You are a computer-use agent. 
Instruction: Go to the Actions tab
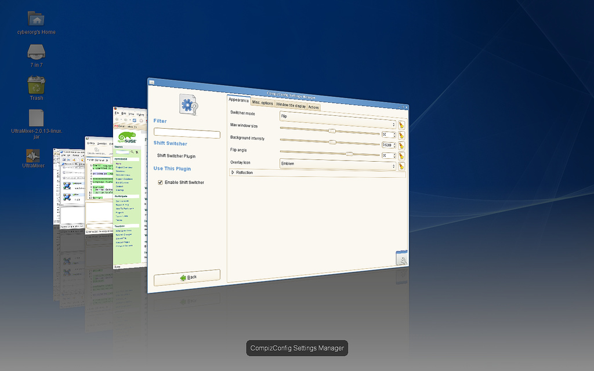313,107
